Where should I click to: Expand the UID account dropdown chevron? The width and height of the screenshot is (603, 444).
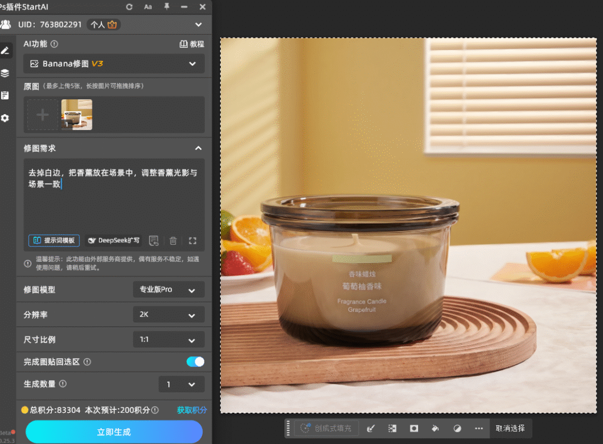click(198, 25)
